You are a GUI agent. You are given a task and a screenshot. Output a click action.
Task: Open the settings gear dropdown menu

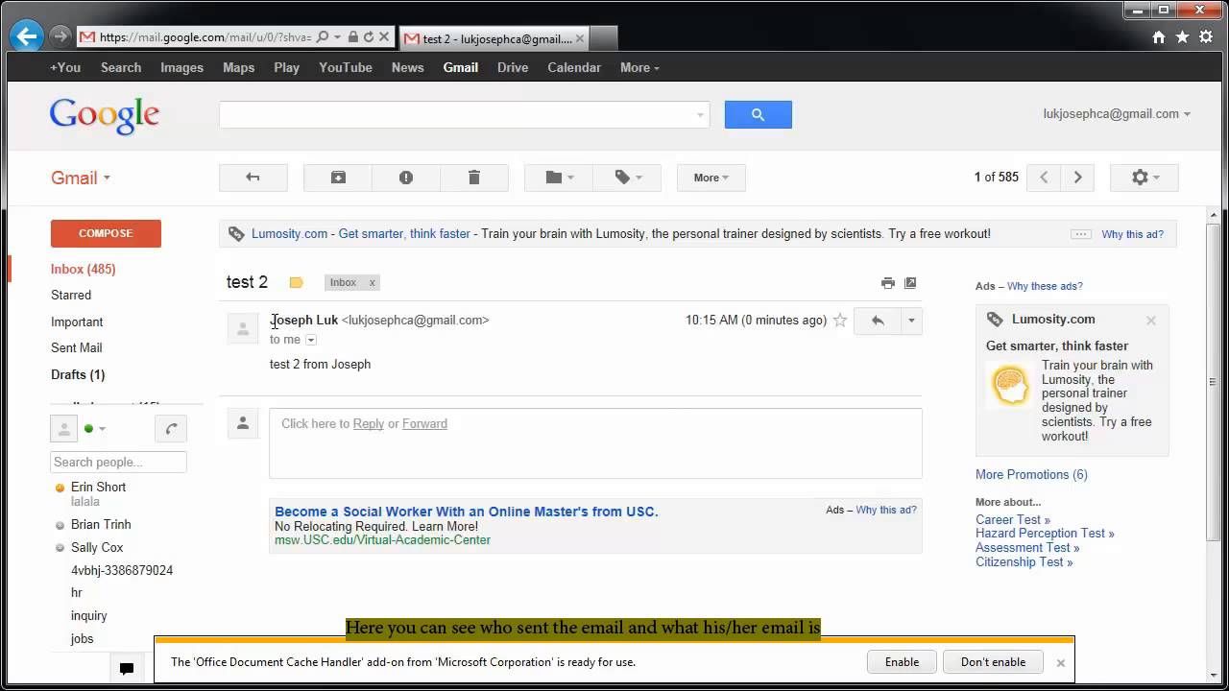click(x=1144, y=178)
